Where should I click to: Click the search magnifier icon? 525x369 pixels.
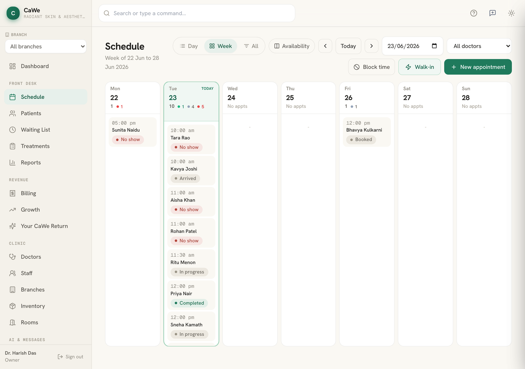pos(107,13)
